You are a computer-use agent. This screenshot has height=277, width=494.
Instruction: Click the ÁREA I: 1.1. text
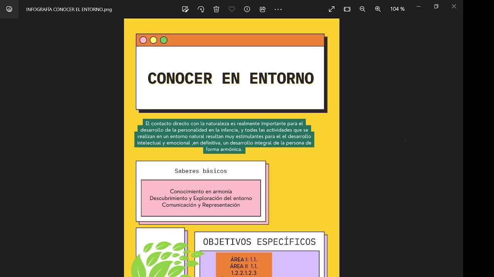(244, 259)
